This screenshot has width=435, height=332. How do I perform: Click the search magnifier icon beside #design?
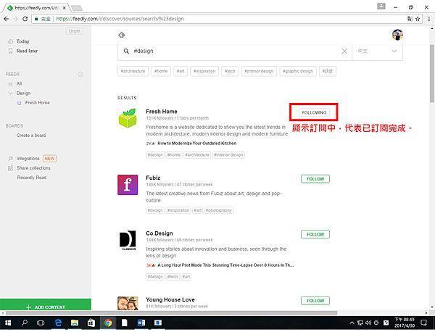pos(126,51)
